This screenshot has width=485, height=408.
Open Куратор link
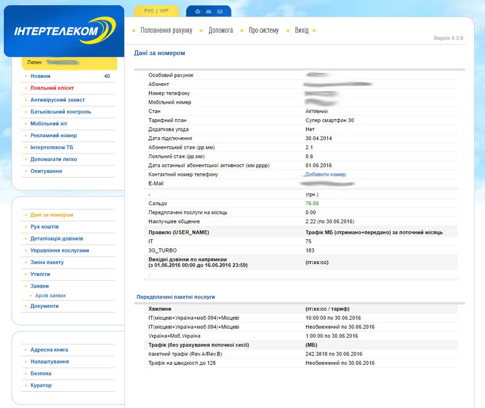pyautogui.click(x=41, y=385)
